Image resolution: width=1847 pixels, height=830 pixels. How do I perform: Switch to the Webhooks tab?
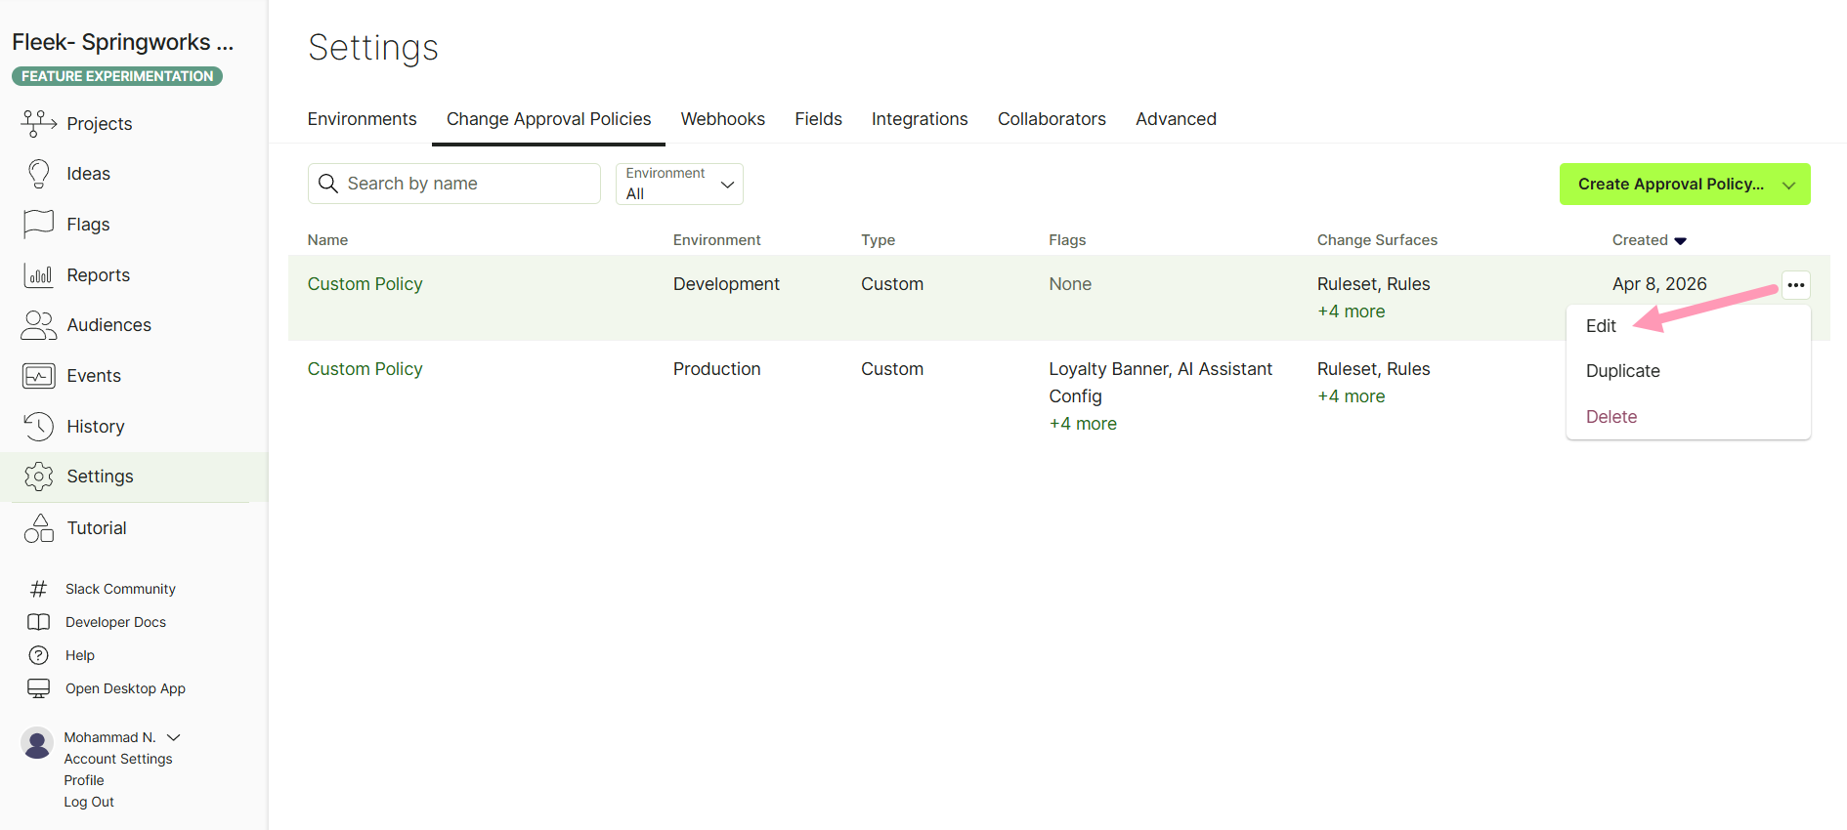click(722, 119)
